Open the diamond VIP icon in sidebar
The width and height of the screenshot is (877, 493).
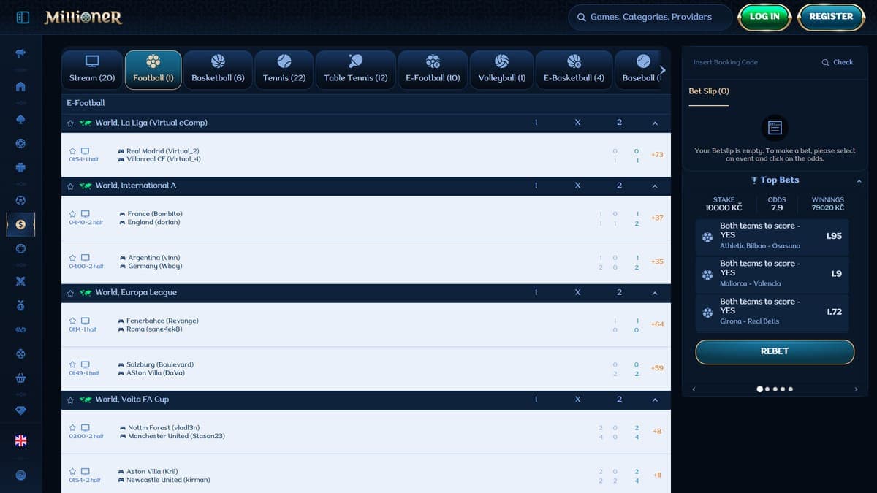pos(20,410)
